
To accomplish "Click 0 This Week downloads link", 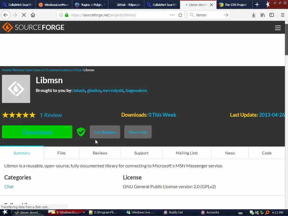I will 162,115.
